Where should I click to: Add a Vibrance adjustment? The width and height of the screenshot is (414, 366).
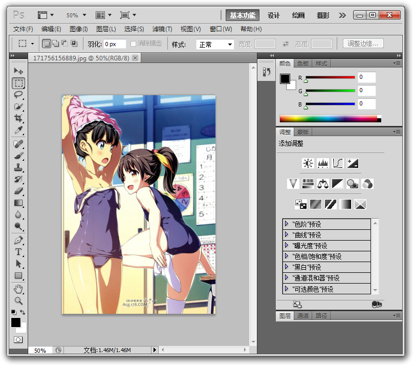pos(293,184)
